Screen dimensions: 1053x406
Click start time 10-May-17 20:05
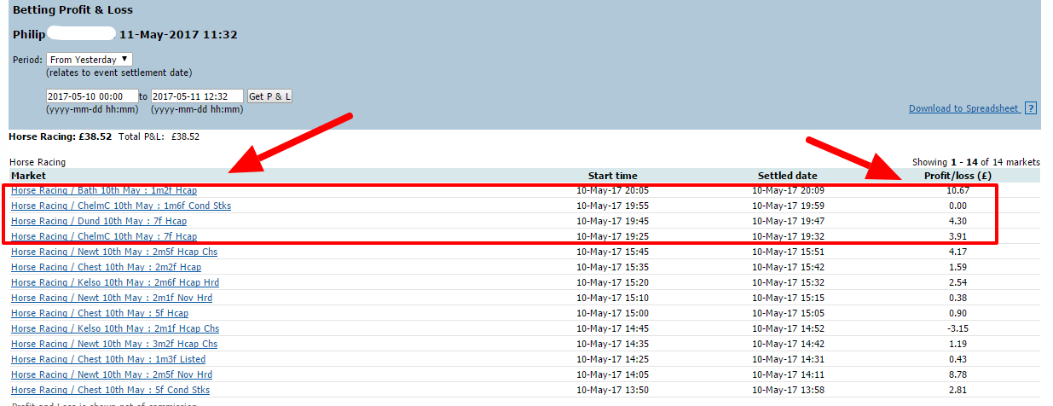point(612,190)
